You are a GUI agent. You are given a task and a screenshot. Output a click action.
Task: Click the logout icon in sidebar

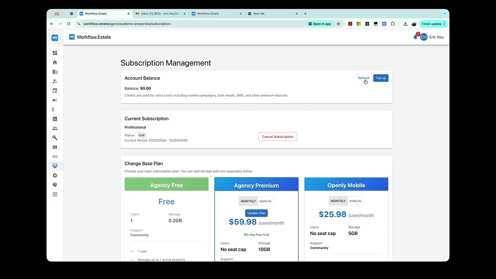[55, 194]
